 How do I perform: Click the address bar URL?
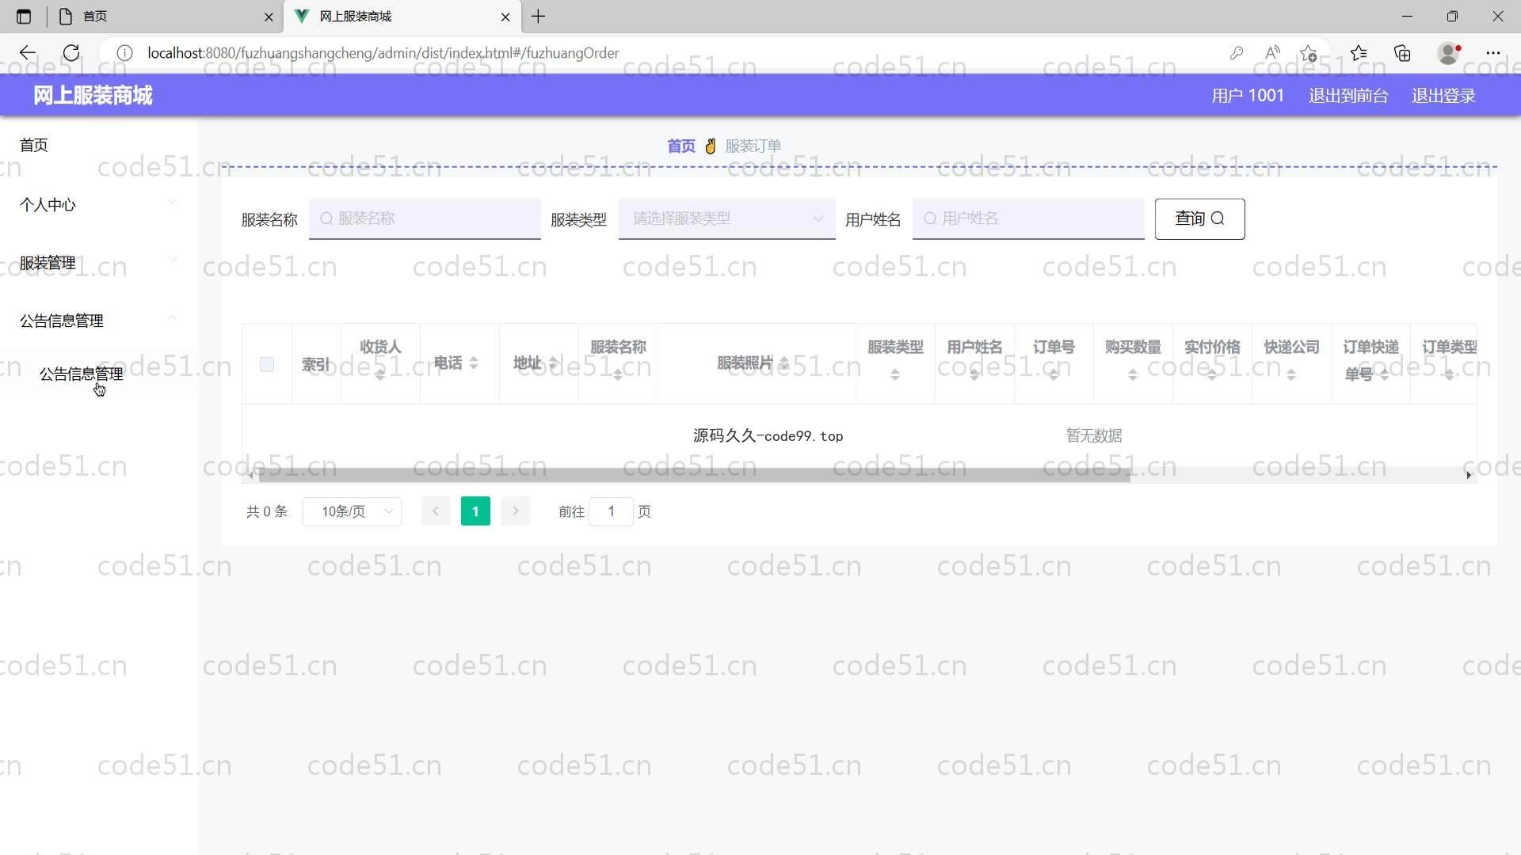coord(383,53)
